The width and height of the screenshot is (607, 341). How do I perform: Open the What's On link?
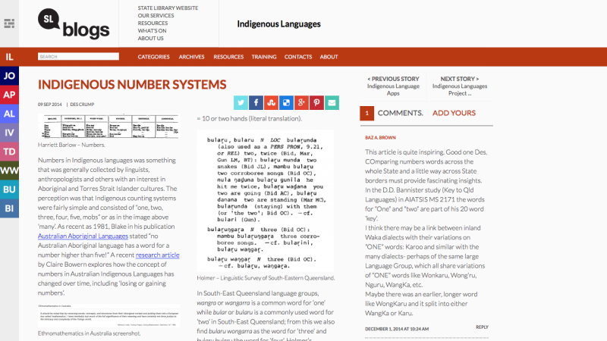(152, 31)
